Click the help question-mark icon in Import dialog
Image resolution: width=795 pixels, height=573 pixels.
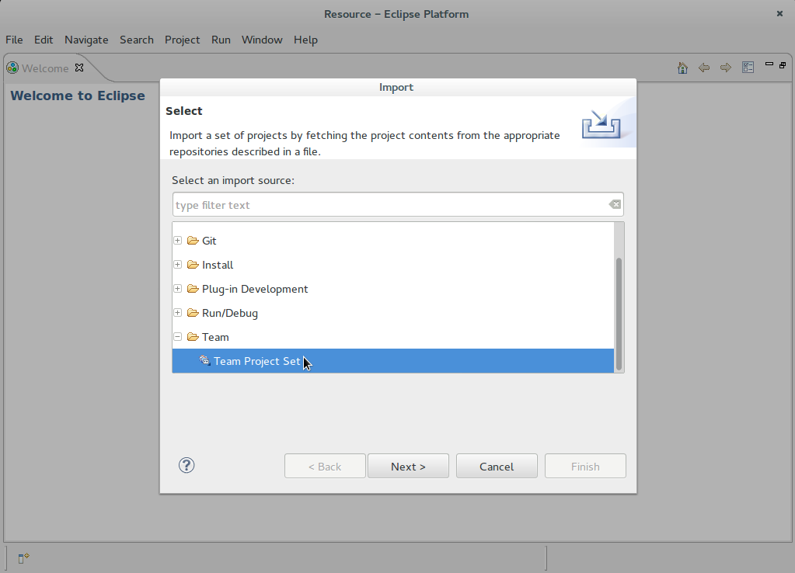(x=186, y=465)
